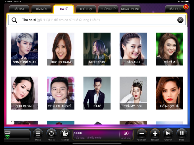This screenshot has height=145, width=194.
Task: Open the ĐÃ CHỌN selected songs list
Action: [175, 9]
